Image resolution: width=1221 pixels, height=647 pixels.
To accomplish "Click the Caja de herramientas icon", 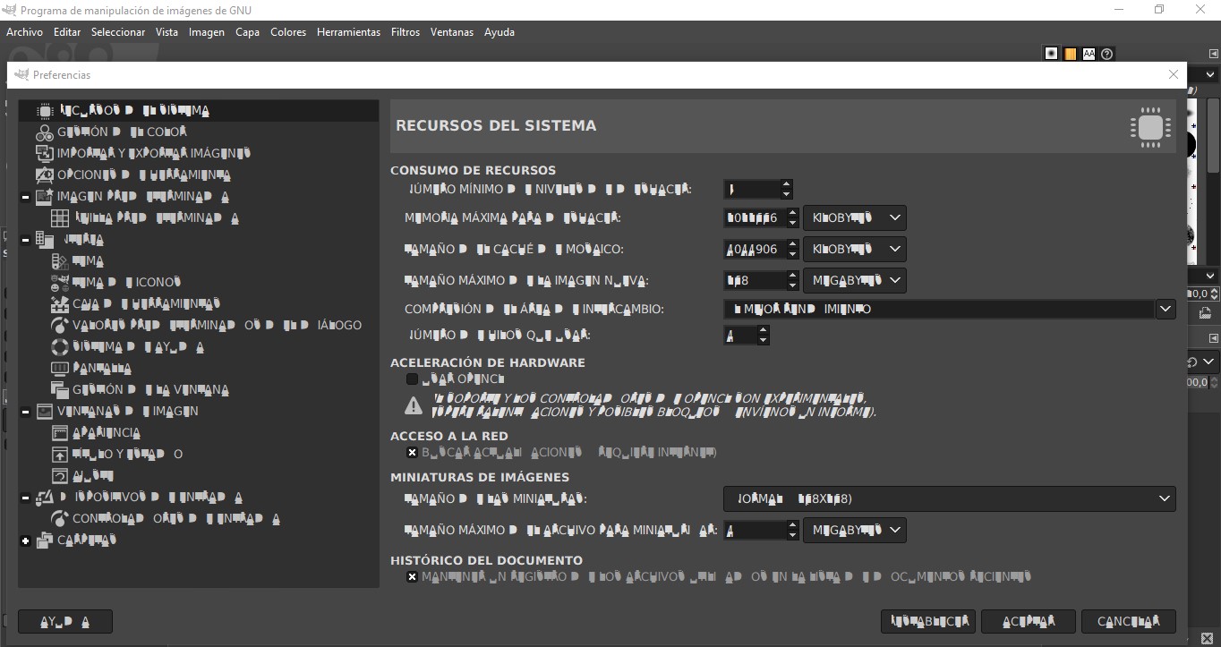I will (60, 304).
